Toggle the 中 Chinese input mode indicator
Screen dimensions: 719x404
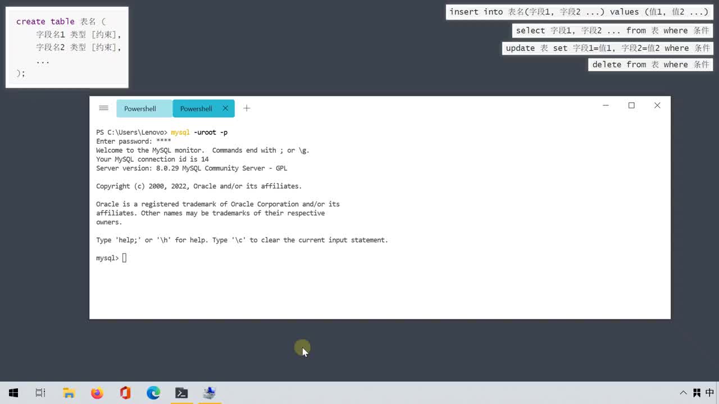coord(709,393)
